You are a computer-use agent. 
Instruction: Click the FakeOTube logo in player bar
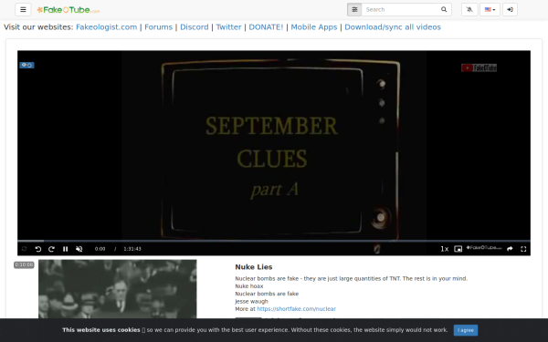484,248
